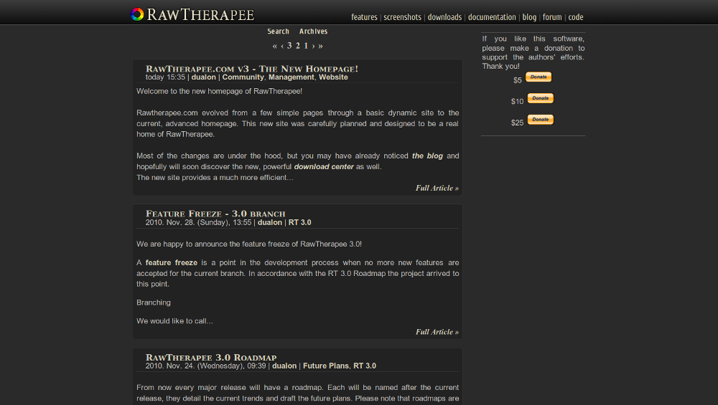This screenshot has height=405, width=718.
Task: Click the bold 'feature freeze' term in the article
Action: 172,263
